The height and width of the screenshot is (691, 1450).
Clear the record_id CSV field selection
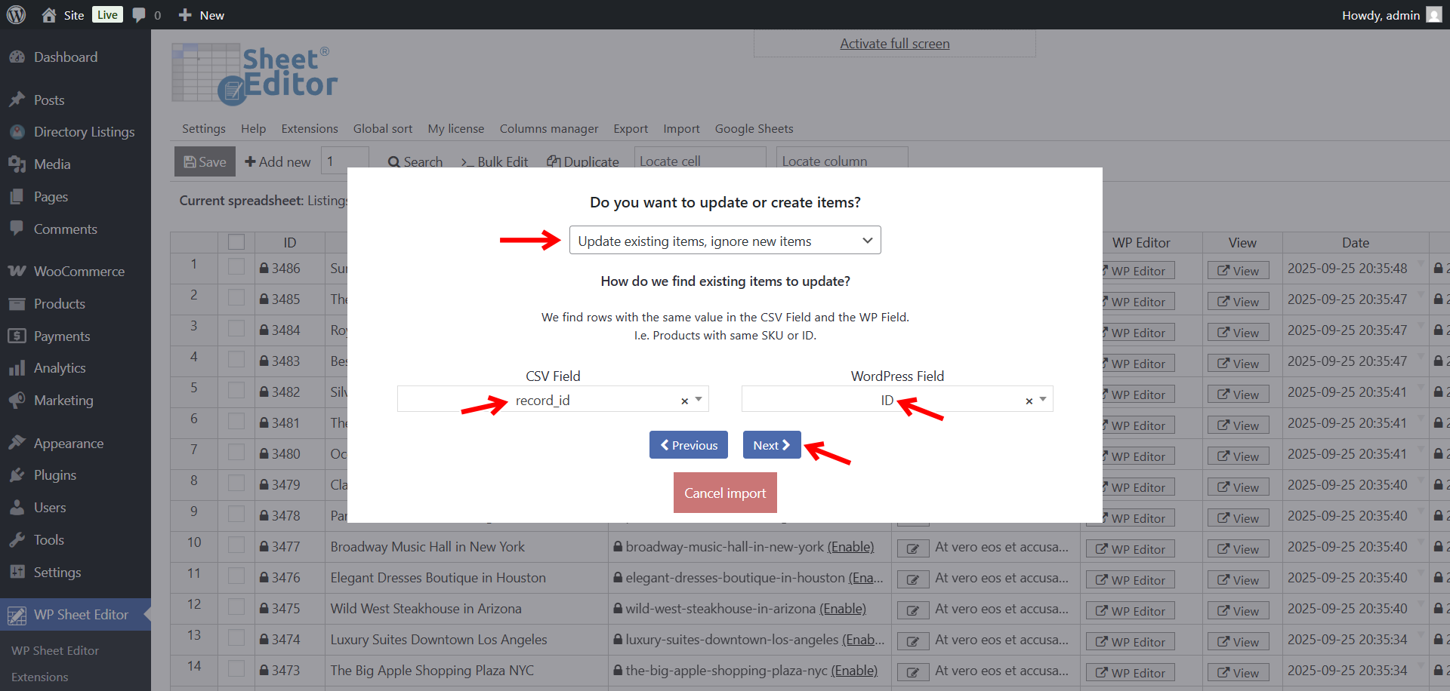point(684,401)
